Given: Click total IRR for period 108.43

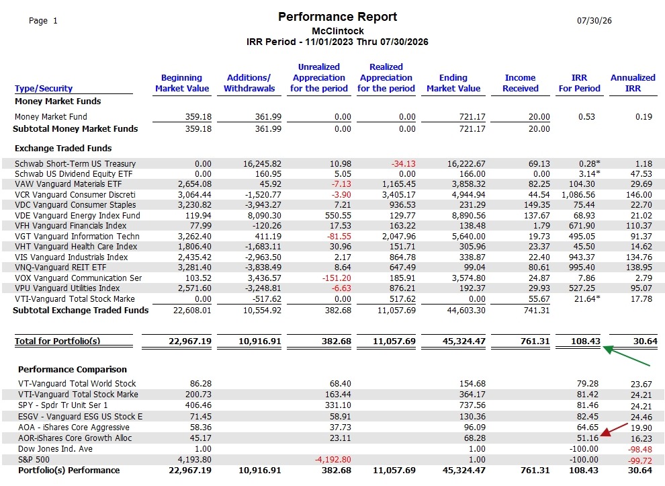Looking at the screenshot, I should (585, 341).
